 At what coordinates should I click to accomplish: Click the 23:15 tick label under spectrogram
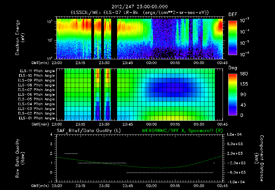pos(80,63)
